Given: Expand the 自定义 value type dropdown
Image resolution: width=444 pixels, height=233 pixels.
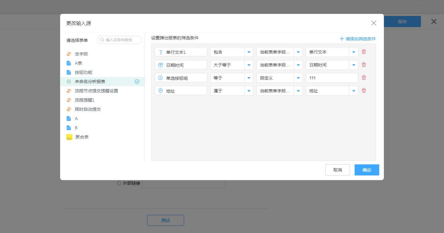Looking at the screenshot, I should pos(298,78).
